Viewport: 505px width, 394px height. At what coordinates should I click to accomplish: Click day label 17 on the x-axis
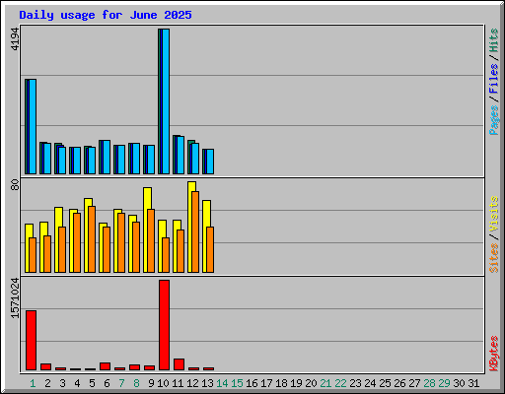click(266, 383)
